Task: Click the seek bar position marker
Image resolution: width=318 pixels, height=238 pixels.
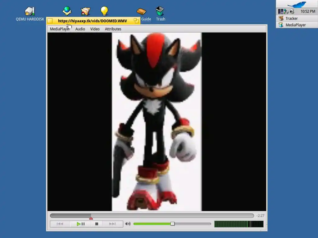Action: click(x=91, y=218)
